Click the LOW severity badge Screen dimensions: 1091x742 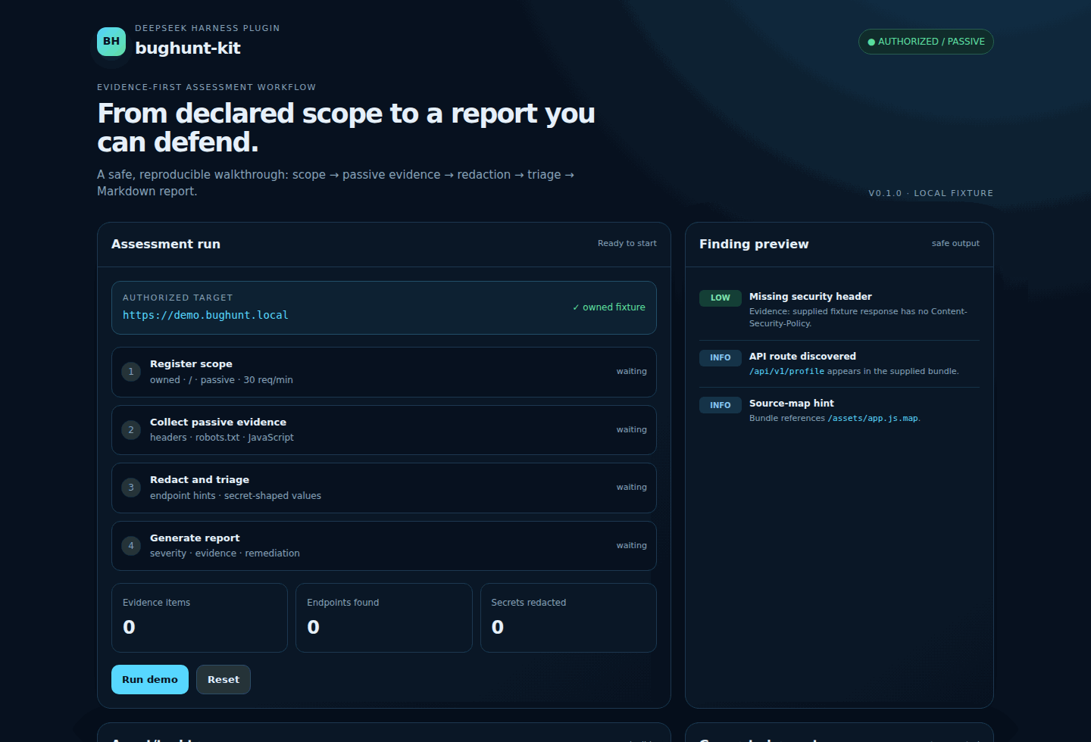tap(720, 298)
